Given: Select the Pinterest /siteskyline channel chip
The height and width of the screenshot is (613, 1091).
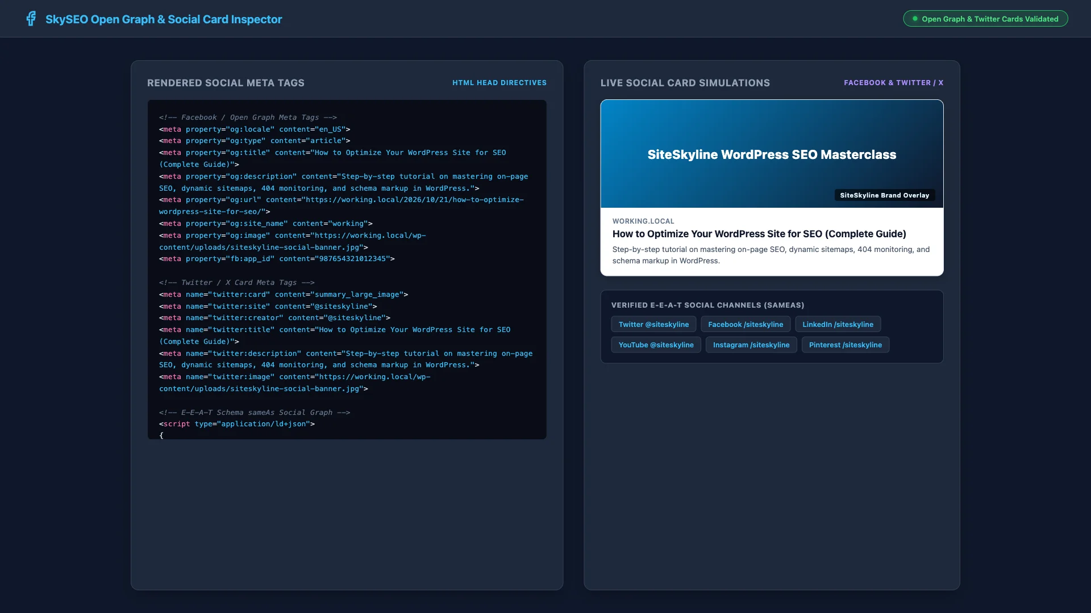Looking at the screenshot, I should [845, 345].
